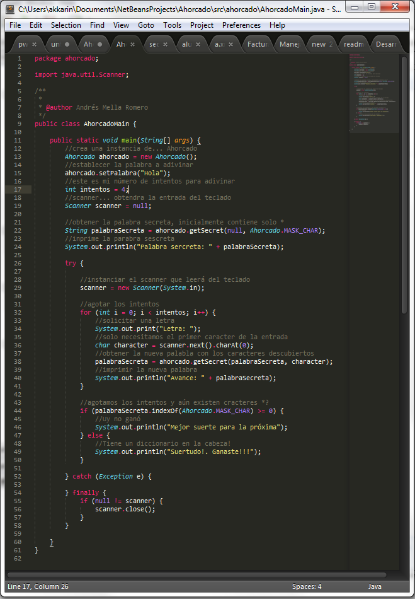
Task: Click line number 62 in the gutter
Action: click(x=18, y=559)
